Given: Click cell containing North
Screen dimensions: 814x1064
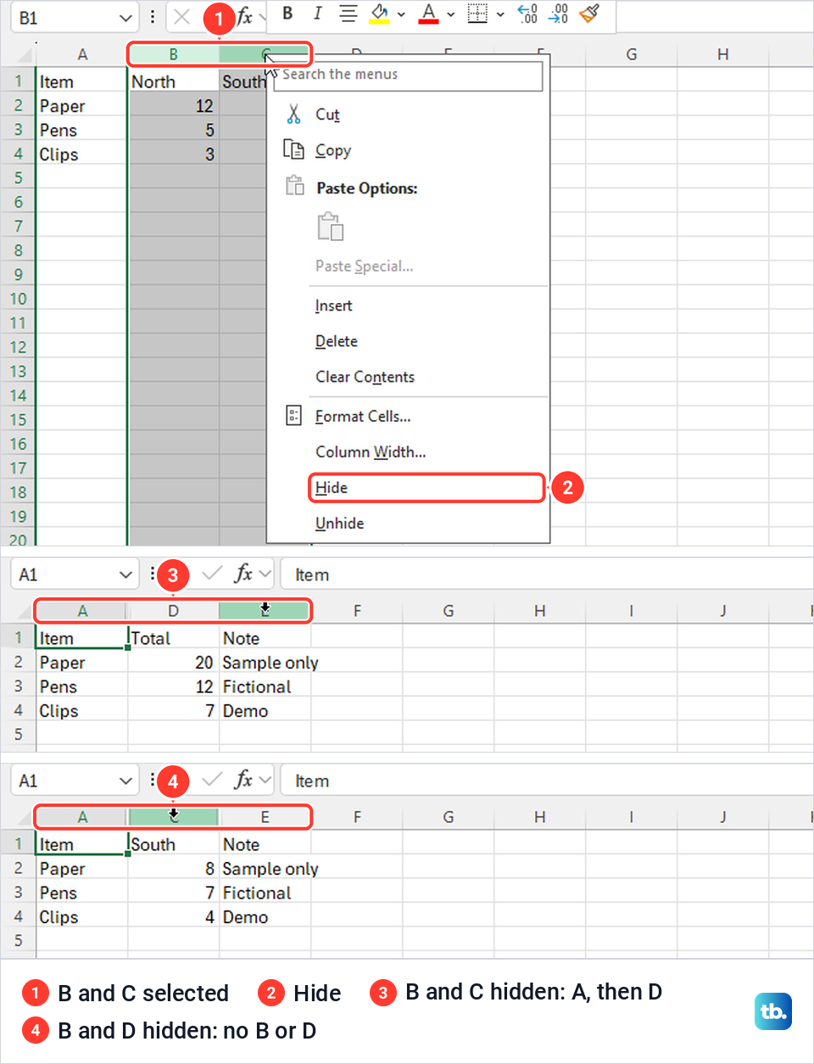Looking at the screenshot, I should click(x=173, y=81).
